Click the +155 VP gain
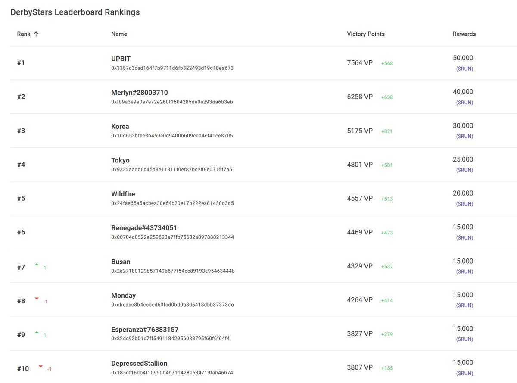 point(387,368)
